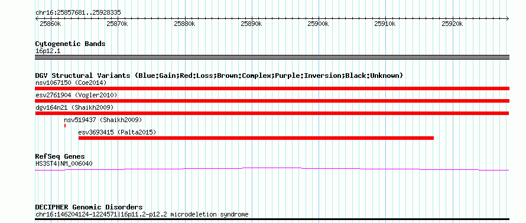Click the left arrow of the ruler

coord(37,19)
